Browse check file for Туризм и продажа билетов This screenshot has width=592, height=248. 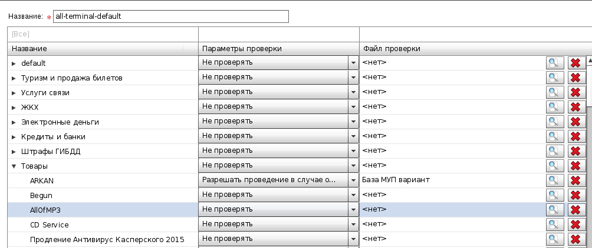point(555,78)
